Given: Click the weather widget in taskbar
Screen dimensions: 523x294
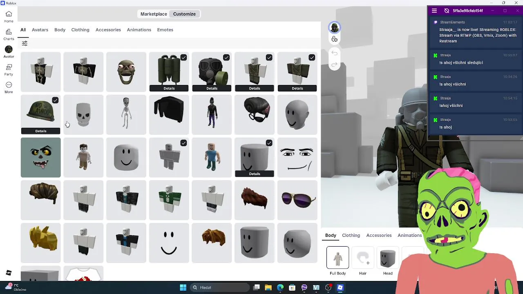Looking at the screenshot, I should pos(16,287).
